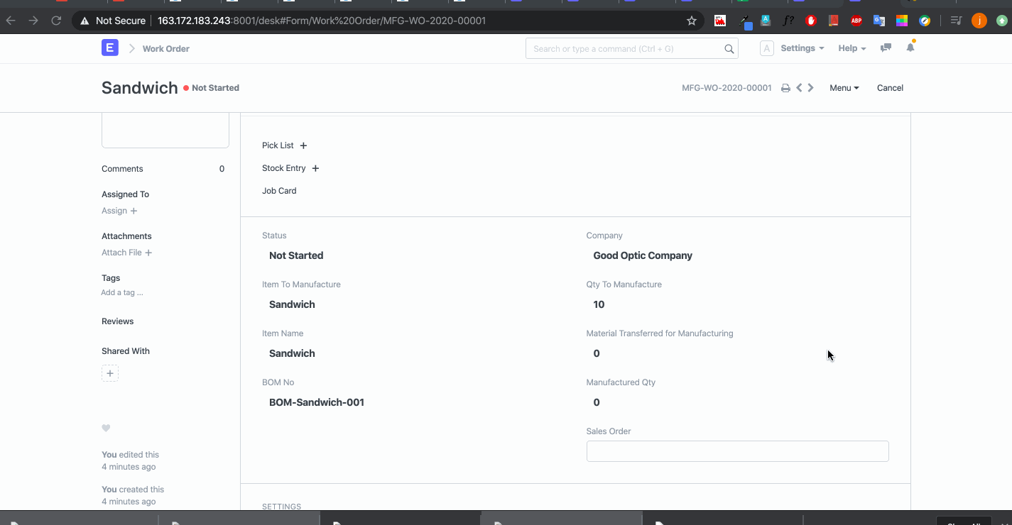This screenshot has height=525, width=1012.
Task: Click the green update arrow icon
Action: click(x=1001, y=21)
